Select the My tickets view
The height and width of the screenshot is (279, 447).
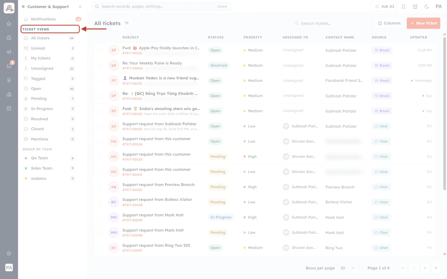pos(50,58)
